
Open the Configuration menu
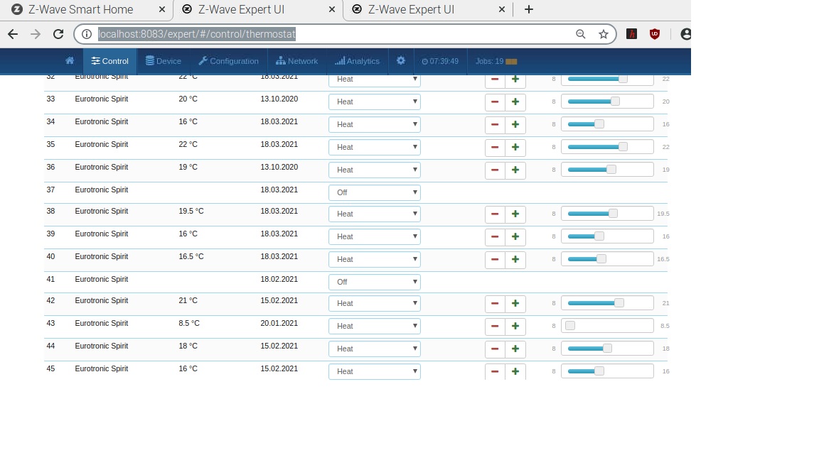click(228, 61)
